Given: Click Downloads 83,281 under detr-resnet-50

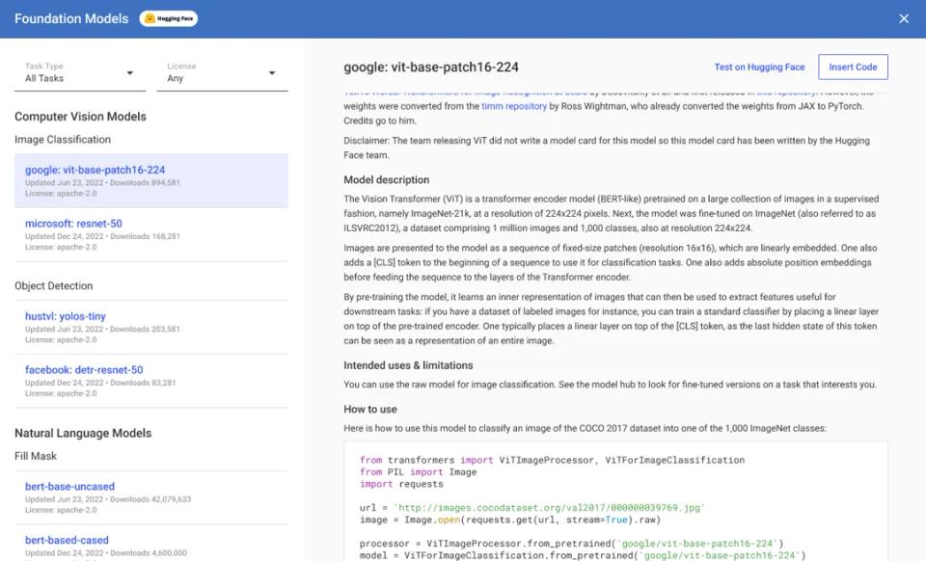Looking at the screenshot, I should [143, 383].
